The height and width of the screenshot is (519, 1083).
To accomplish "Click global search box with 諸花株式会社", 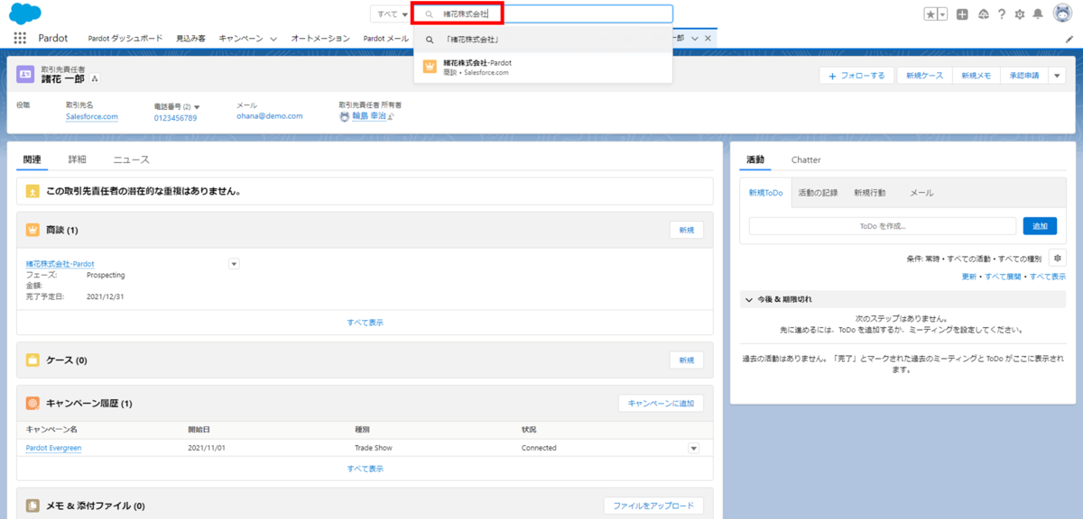I will (x=542, y=14).
